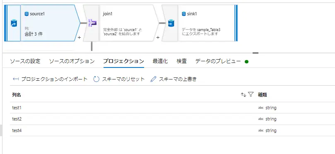This screenshot has width=335, height=154.
Task: Select the join1 node in the flow
Action: coord(121,23)
